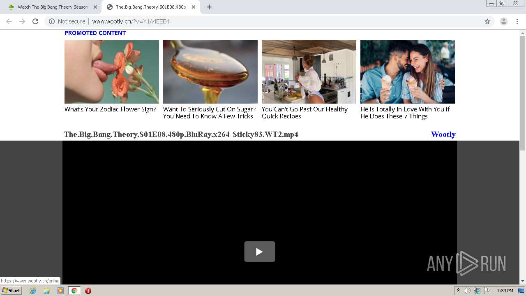Play the video with center play button

260,252
